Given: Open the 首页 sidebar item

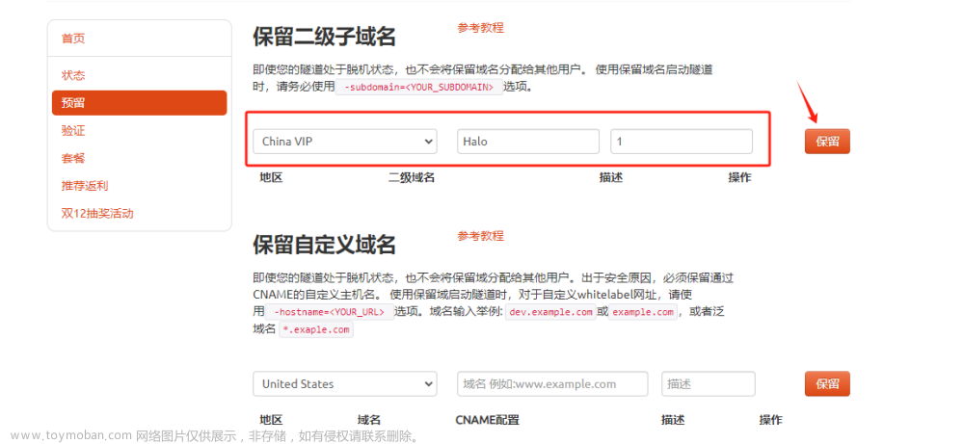Looking at the screenshot, I should point(73,39).
